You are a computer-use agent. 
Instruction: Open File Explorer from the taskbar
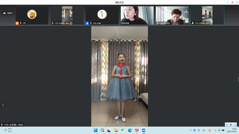(116, 130)
